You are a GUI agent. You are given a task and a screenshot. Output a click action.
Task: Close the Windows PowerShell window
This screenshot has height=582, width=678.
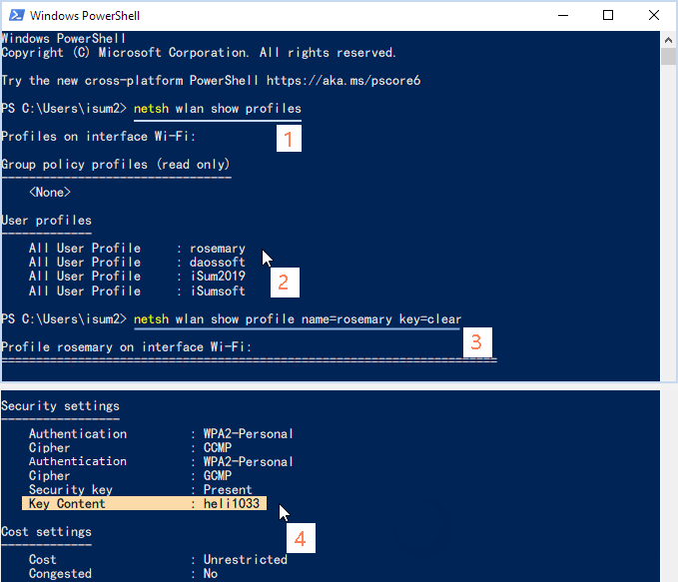click(x=654, y=16)
